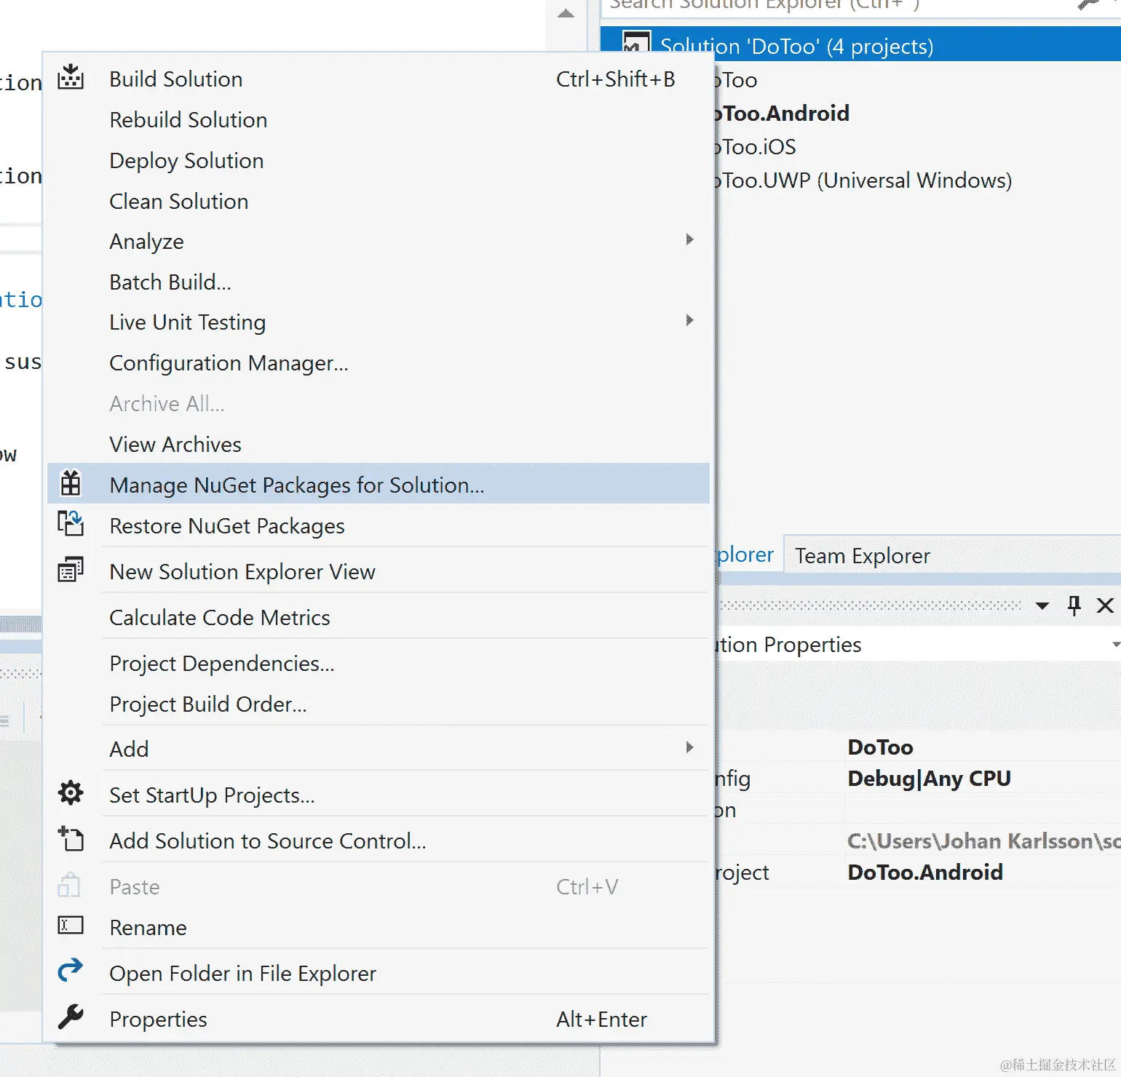1121x1077 pixels.
Task: Close the Properties panel
Action: 1105,605
